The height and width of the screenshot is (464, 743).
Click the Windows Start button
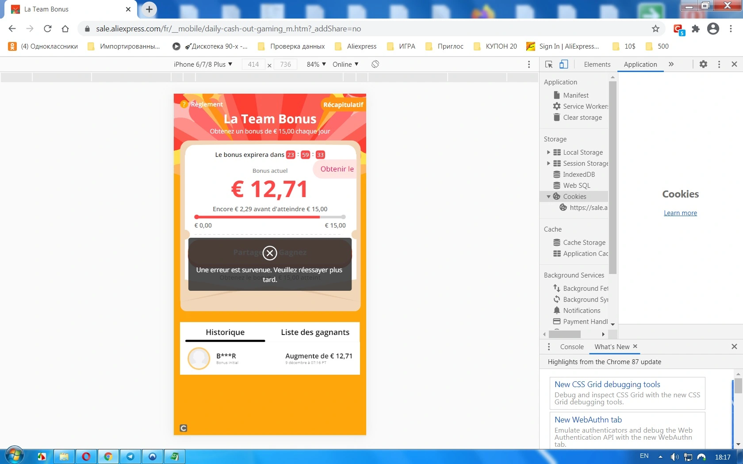point(14,455)
